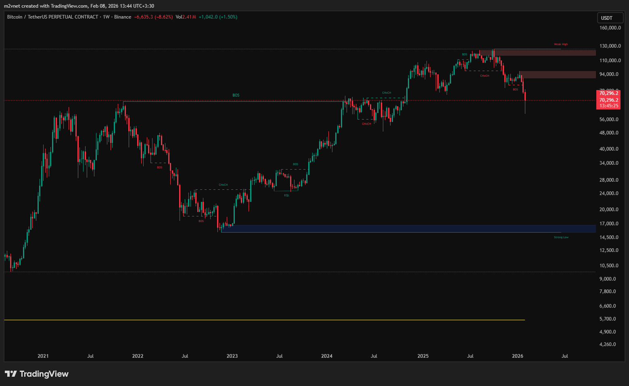The width and height of the screenshot is (629, 386).
Task: Open the USDT currency selector
Action: tap(610, 18)
